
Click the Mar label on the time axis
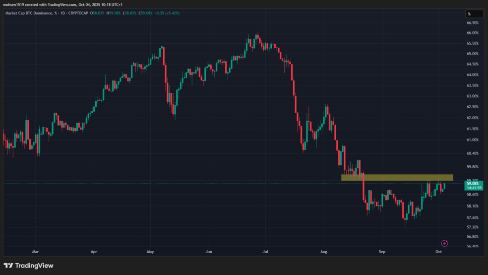(35, 252)
